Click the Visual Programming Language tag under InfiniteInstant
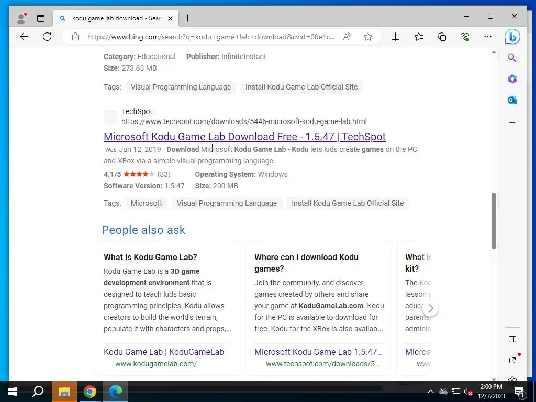 click(181, 87)
